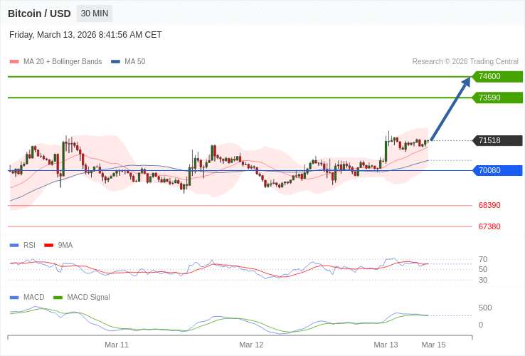
Task: Toggle the RSI legend entry
Action: 29,245
